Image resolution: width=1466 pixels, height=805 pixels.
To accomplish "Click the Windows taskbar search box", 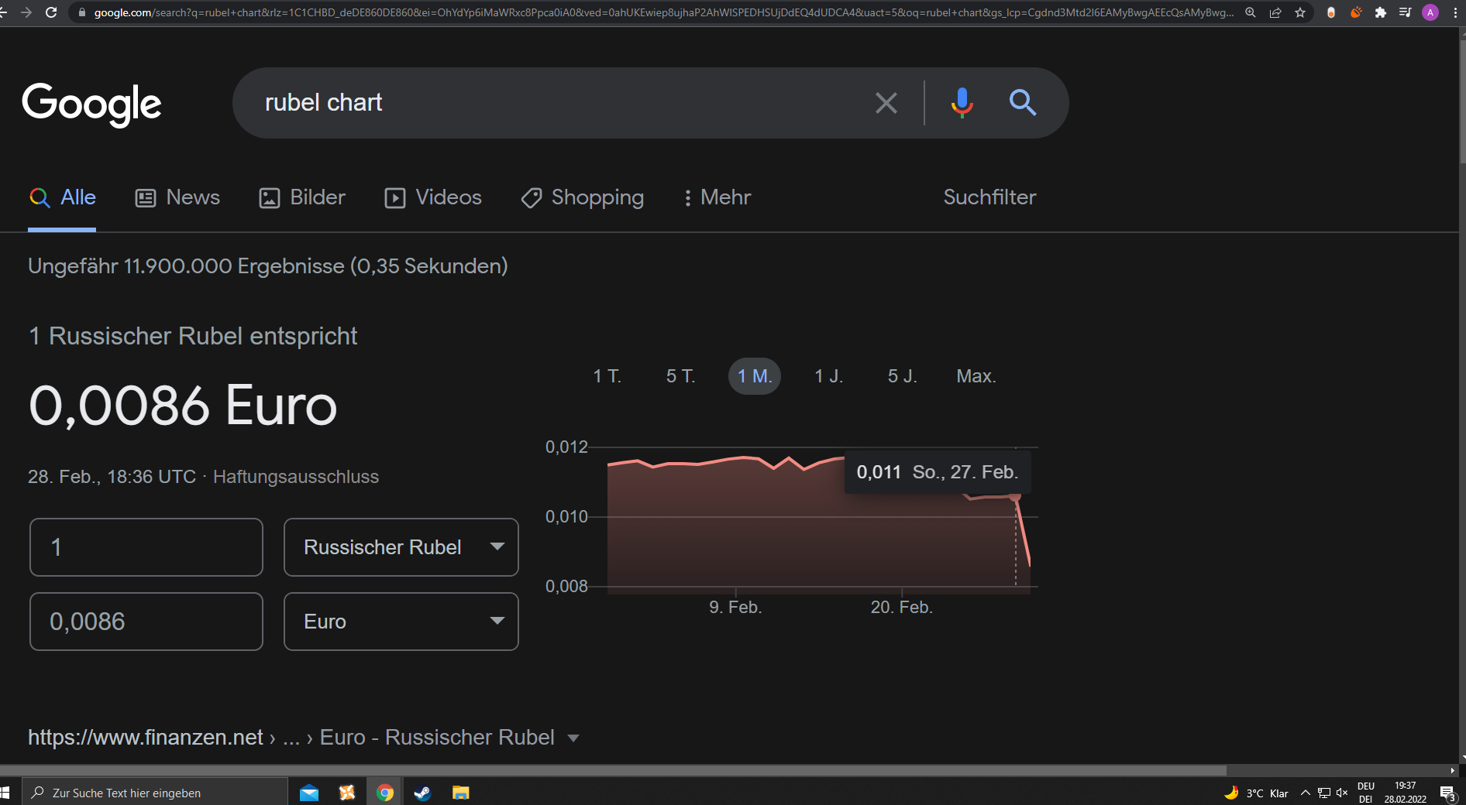I will (x=155, y=793).
